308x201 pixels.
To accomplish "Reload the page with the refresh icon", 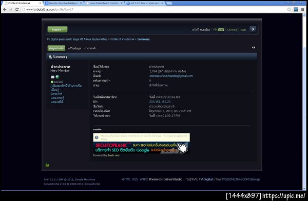I will point(17,9).
